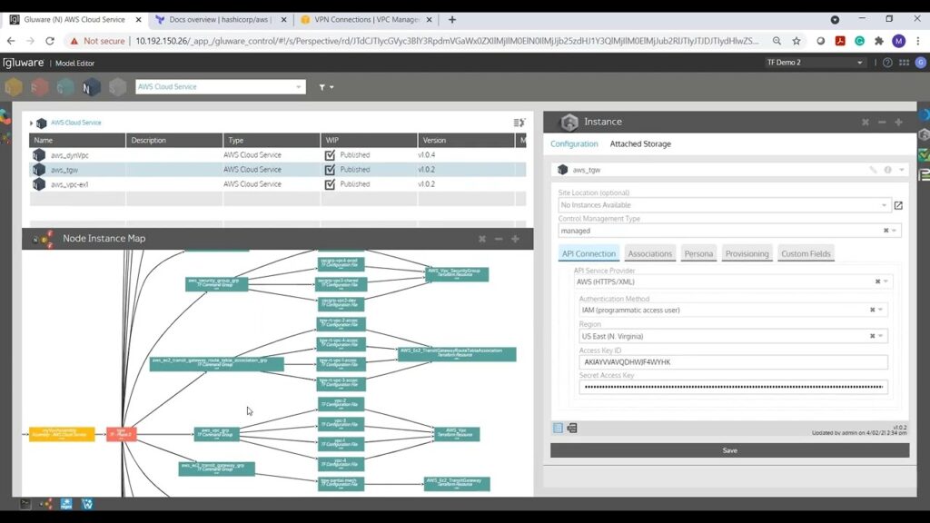The image size is (930, 523).
Task: Click the Save button
Action: 729,450
